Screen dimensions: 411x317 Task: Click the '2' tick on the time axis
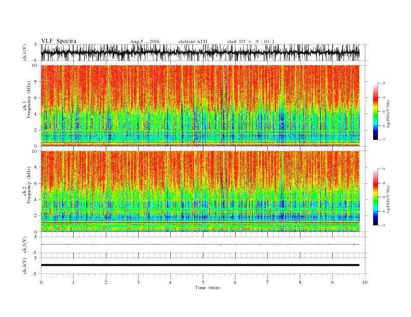click(106, 282)
